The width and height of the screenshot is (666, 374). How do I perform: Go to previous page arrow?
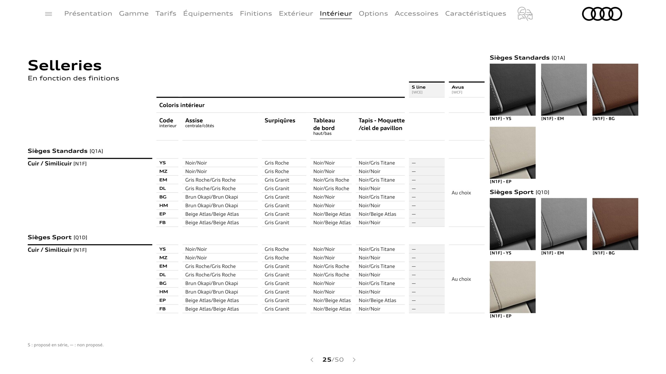click(312, 360)
